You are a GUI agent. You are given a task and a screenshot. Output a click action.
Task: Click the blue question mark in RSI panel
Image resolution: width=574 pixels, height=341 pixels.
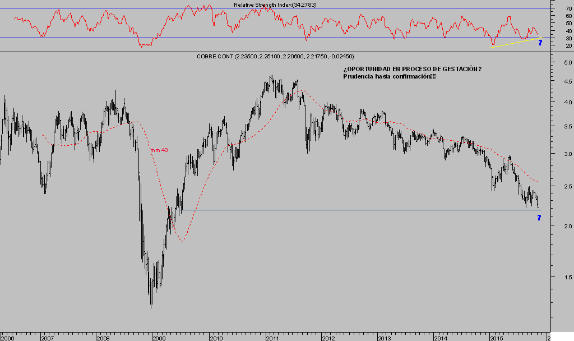point(540,43)
